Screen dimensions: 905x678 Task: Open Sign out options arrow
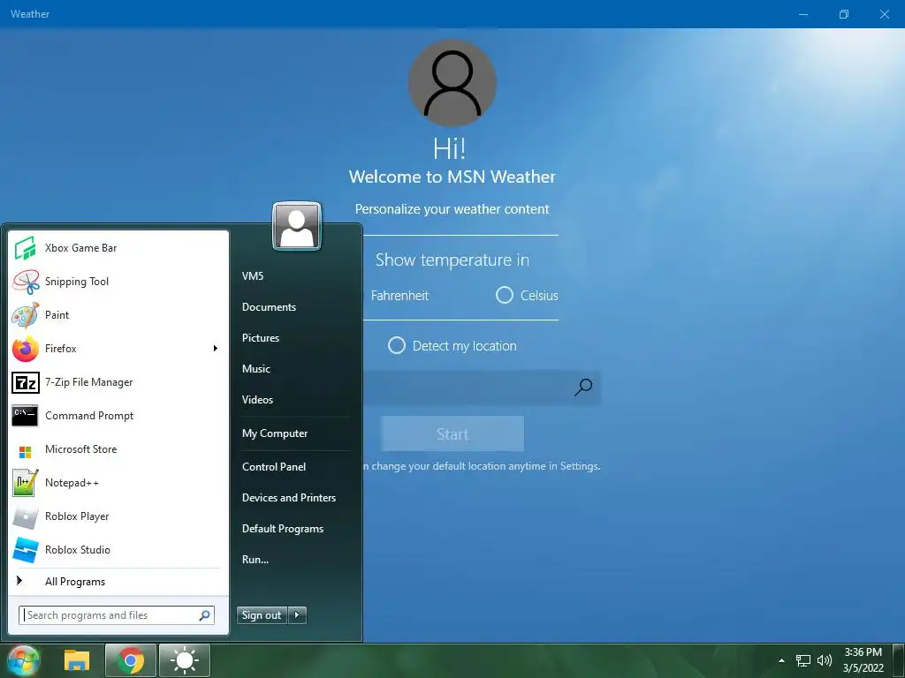[297, 615]
